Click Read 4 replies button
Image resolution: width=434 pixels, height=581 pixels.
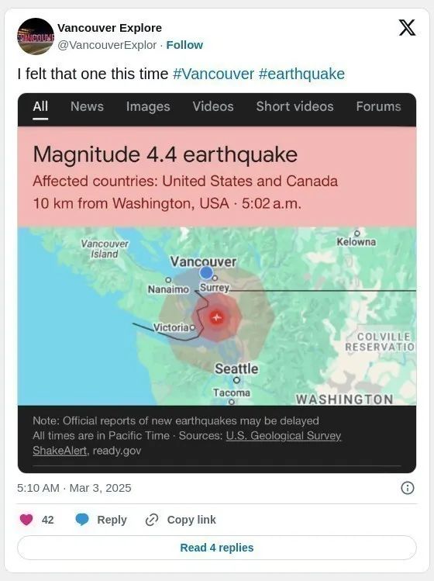click(x=217, y=548)
